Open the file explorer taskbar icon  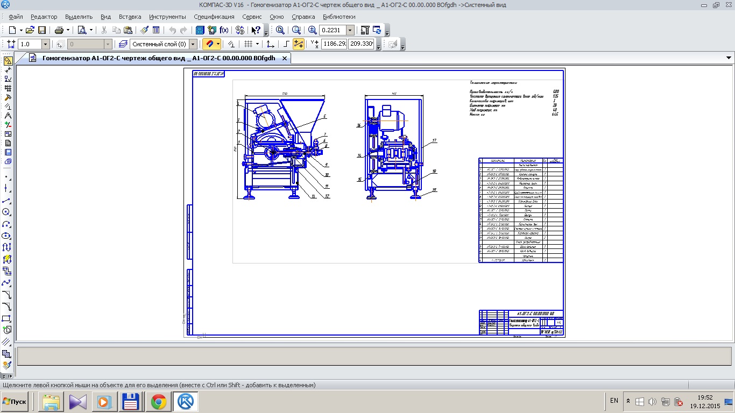[x=52, y=402]
